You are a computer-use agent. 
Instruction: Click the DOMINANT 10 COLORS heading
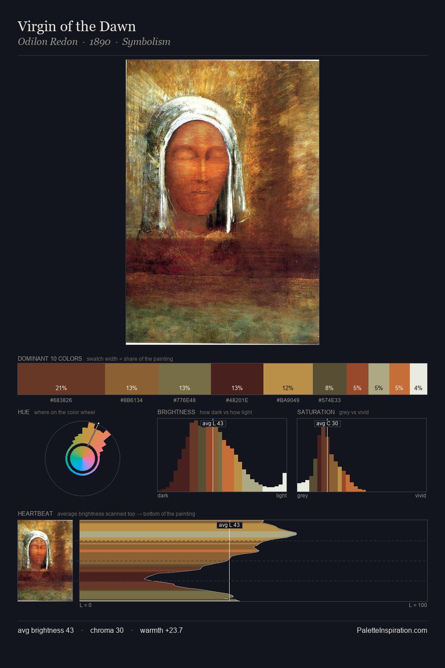point(50,358)
